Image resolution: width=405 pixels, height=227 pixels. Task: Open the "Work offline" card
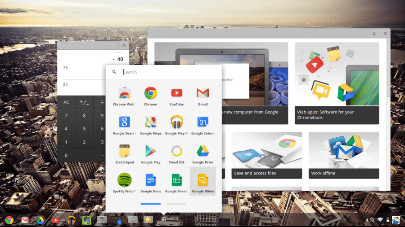tap(344, 155)
